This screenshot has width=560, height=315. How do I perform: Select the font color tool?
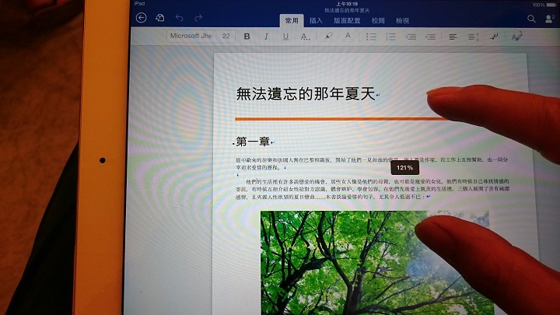pos(348,36)
